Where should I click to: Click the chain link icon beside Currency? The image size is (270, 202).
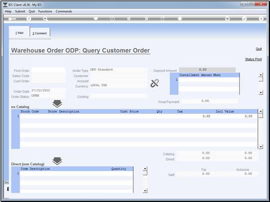tap(155, 83)
